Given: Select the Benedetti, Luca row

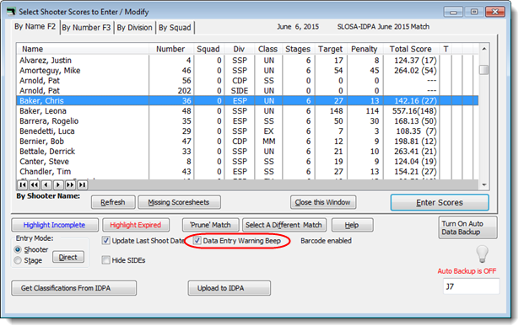Looking at the screenshot, I should 247,131.
